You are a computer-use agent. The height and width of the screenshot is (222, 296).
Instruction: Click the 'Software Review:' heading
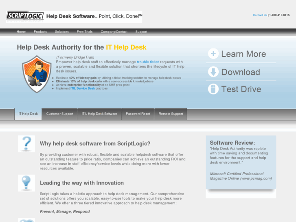click(x=232, y=143)
